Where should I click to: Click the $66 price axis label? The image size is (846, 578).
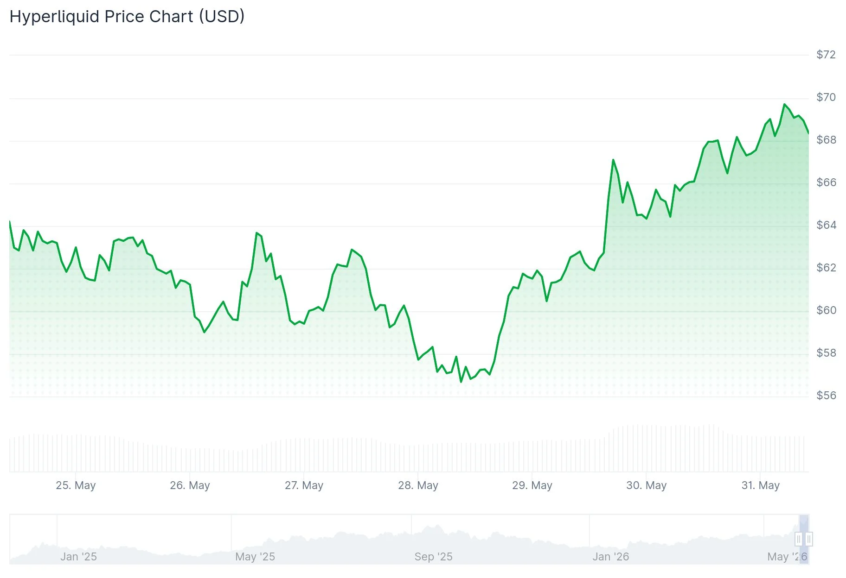point(826,182)
